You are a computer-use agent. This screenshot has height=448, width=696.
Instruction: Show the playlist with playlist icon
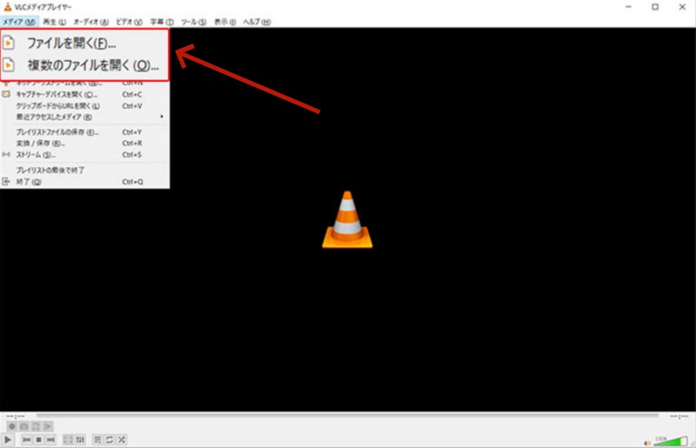tap(97, 439)
